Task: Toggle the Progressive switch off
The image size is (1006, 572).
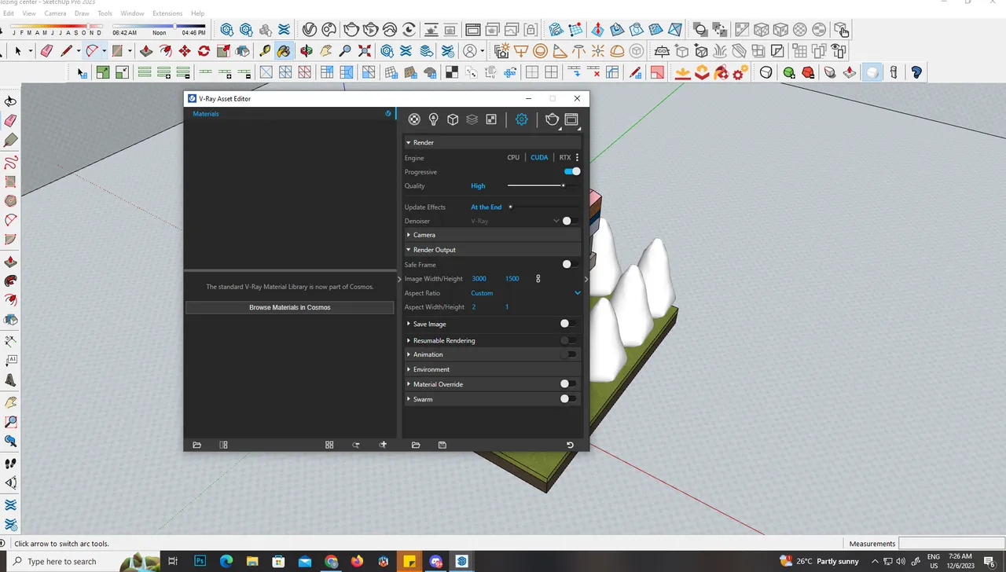Action: (x=572, y=171)
